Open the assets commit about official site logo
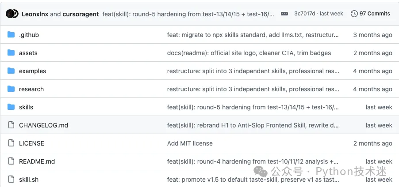The height and width of the screenshot is (187, 399). pos(249,53)
